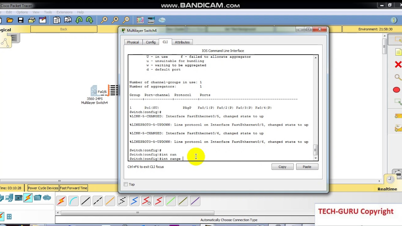Open the View menu
Screen dimensions: 402x226
coord(36,12)
